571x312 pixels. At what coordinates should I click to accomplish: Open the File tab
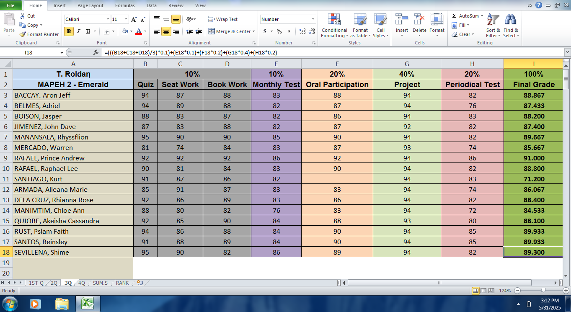pos(11,5)
